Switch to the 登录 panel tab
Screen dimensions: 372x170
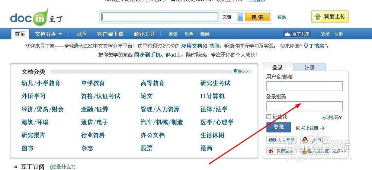pos(278,68)
